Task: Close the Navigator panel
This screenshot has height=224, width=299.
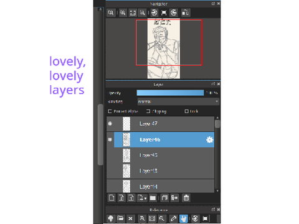Action: click(x=219, y=4)
